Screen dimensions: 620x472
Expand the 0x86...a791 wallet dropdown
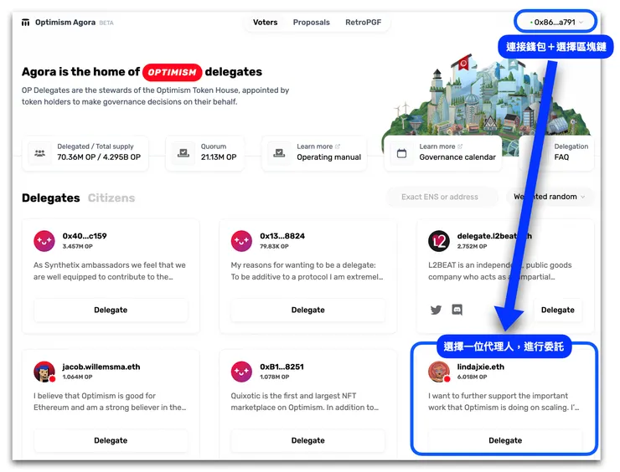pos(555,22)
